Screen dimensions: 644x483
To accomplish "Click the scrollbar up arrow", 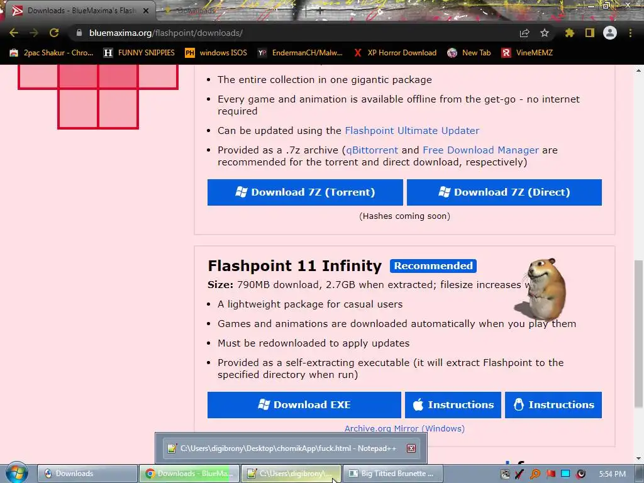I will [638, 70].
